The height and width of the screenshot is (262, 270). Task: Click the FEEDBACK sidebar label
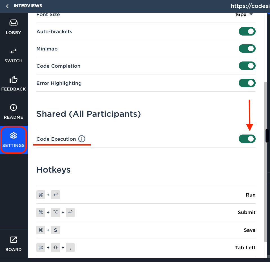(x=14, y=89)
